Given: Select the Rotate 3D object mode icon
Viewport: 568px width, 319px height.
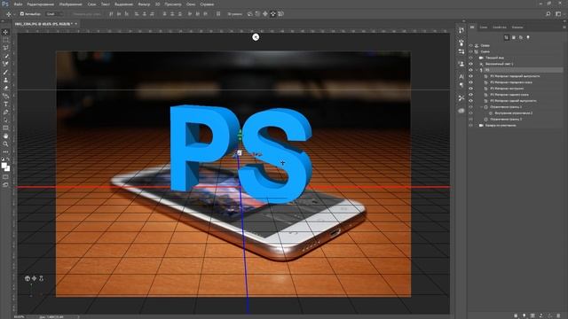Looking at the screenshot, I should pyautogui.click(x=250, y=14).
